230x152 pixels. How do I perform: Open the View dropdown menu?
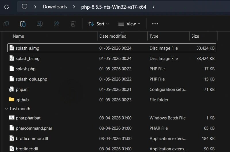129,24
